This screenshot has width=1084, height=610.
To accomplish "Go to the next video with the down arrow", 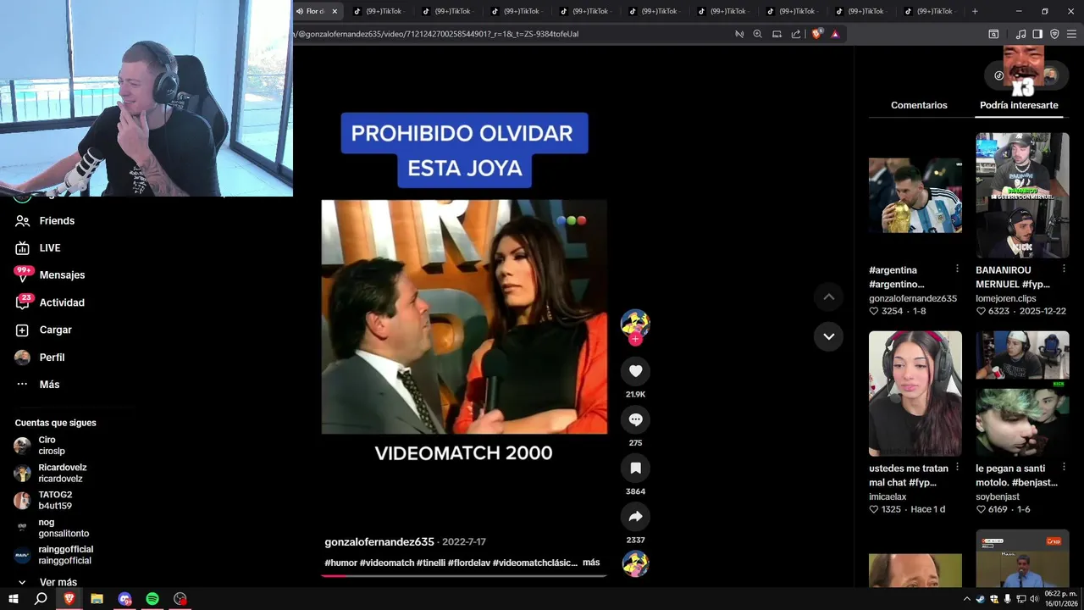I will coord(828,336).
